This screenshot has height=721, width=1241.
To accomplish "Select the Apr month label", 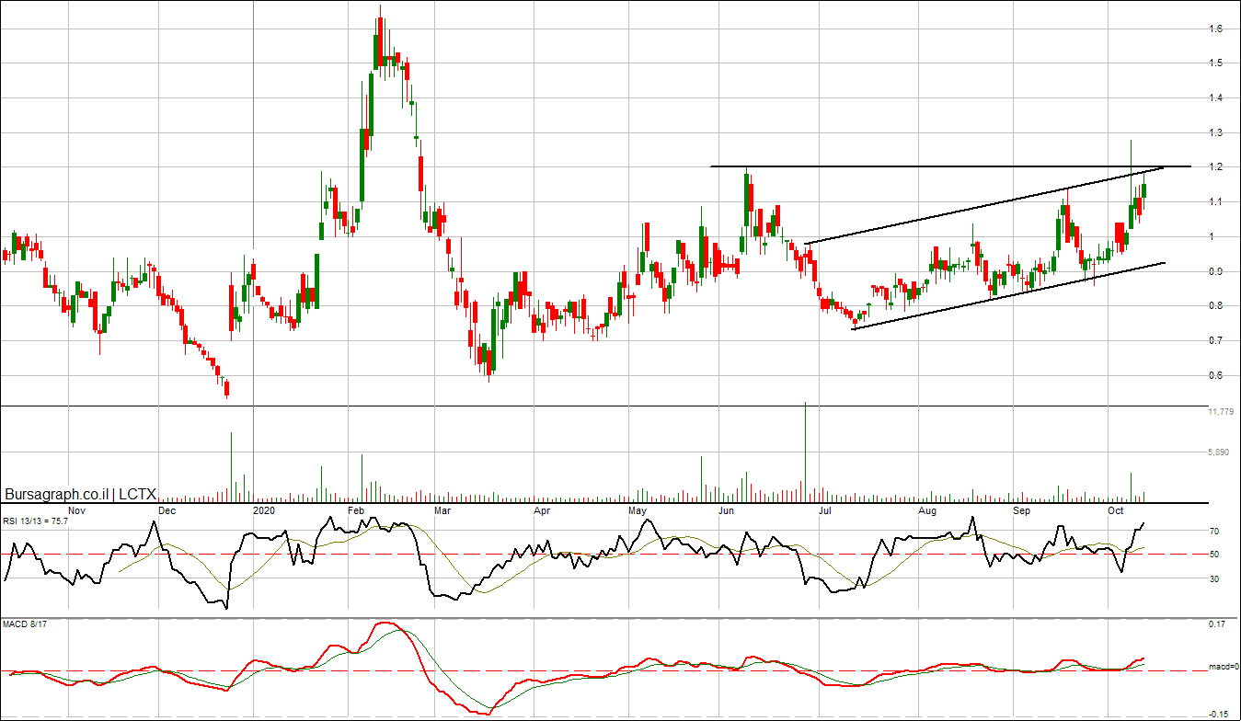I will pos(543,509).
